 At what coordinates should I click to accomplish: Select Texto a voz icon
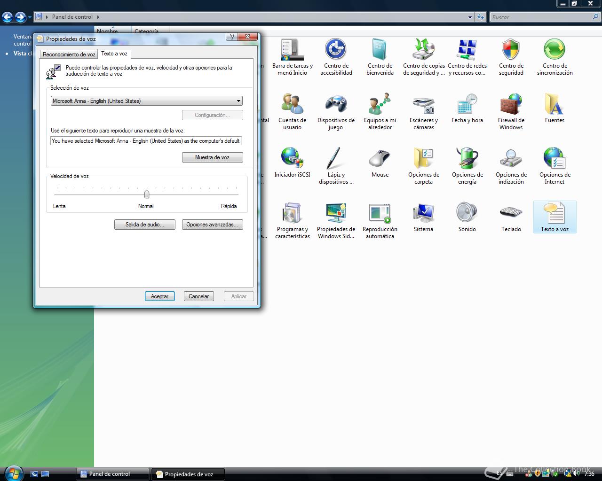554,217
